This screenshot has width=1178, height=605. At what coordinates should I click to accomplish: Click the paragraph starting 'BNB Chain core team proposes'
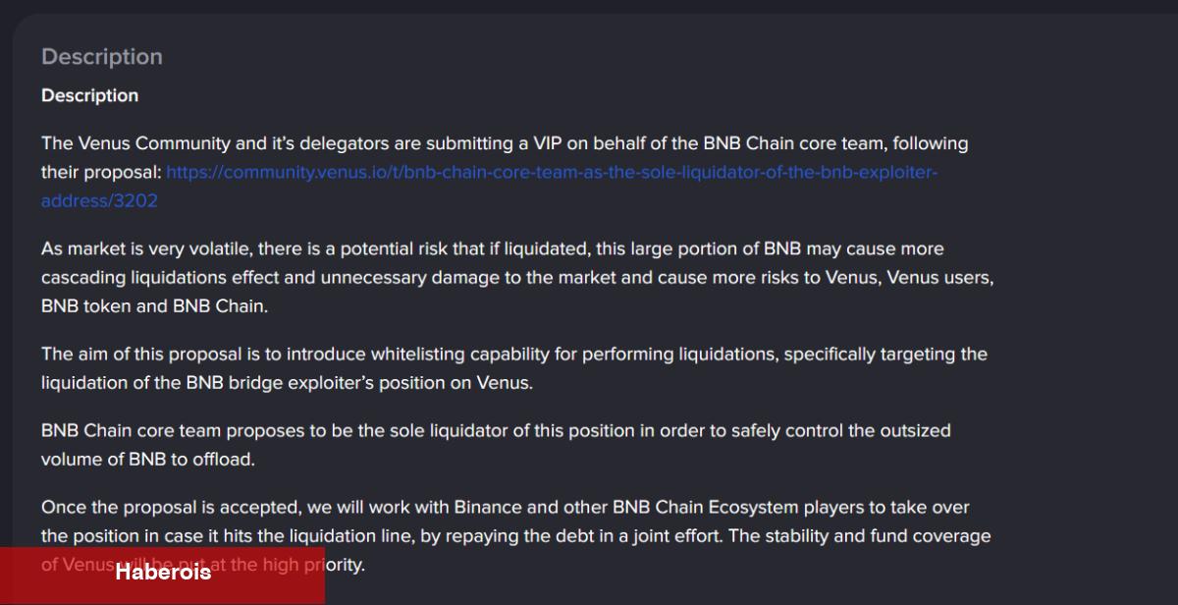pyautogui.click(x=496, y=445)
